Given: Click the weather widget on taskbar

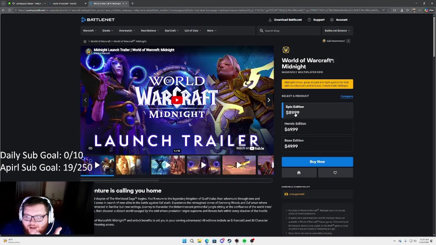Looking at the screenshot, I should point(11,241).
